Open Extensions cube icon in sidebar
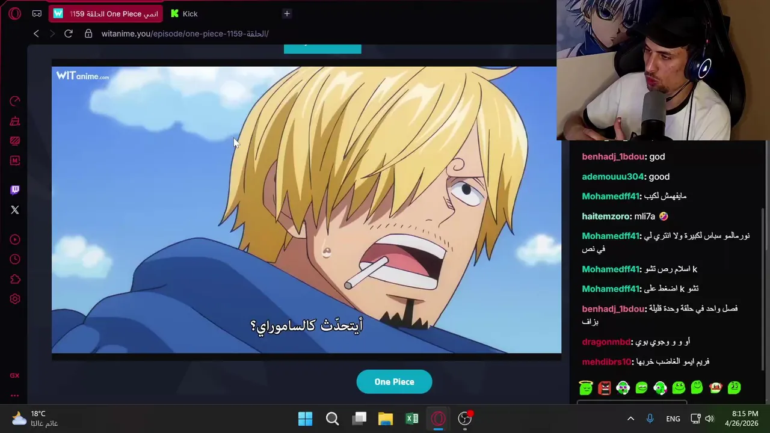Viewport: 770px width, 433px height. pyautogui.click(x=15, y=279)
